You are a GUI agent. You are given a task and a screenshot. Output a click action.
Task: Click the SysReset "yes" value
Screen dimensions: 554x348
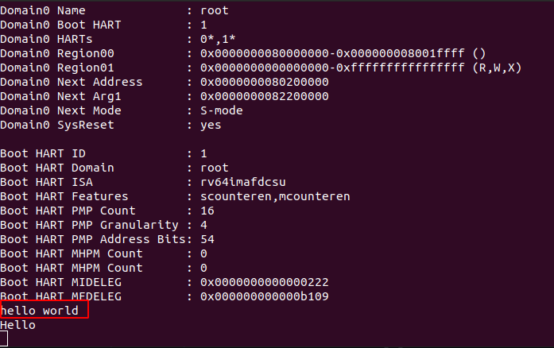pyautogui.click(x=211, y=125)
